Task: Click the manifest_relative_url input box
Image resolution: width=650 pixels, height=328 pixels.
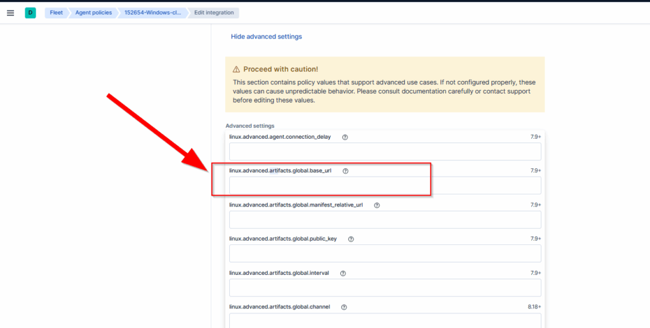Action: (385, 220)
